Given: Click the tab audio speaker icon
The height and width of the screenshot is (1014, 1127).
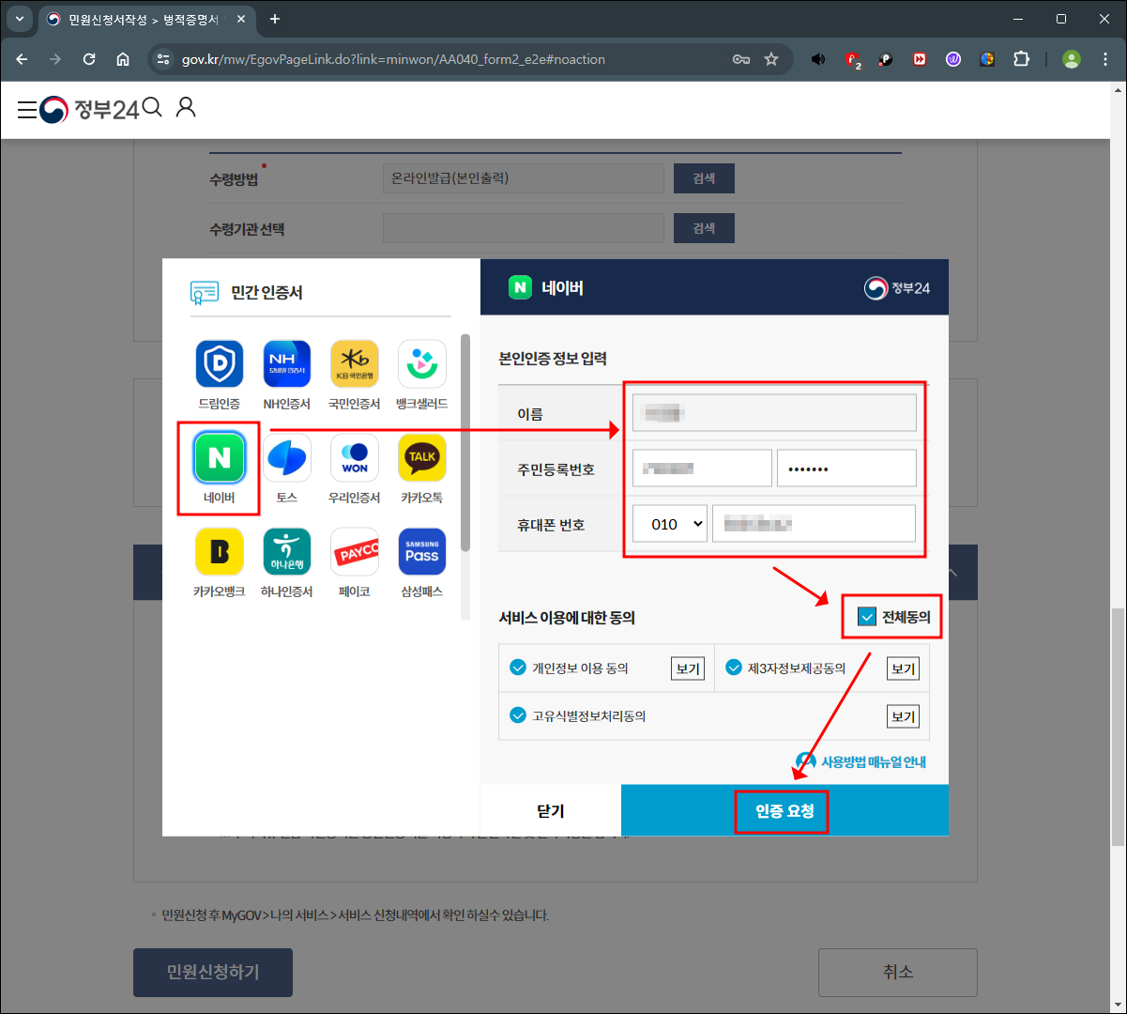Looking at the screenshot, I should click(x=818, y=59).
